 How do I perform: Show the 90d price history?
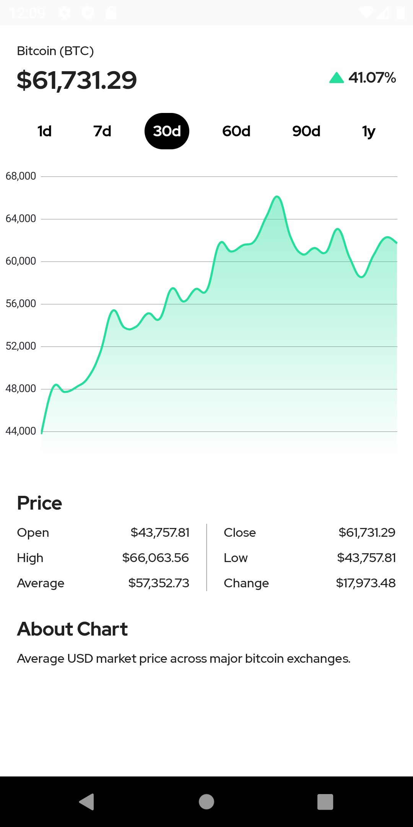(x=306, y=131)
